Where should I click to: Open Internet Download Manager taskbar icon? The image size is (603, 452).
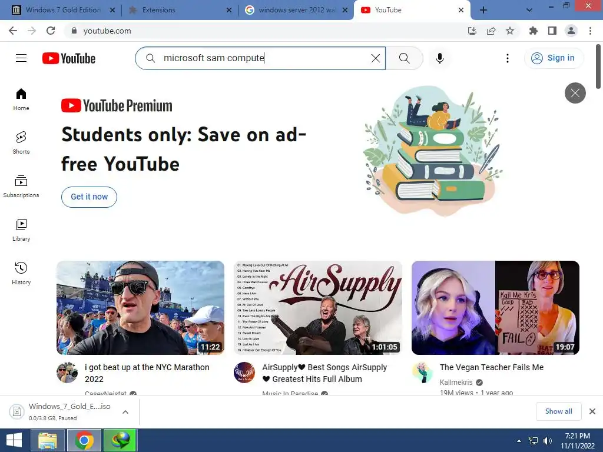(x=120, y=440)
